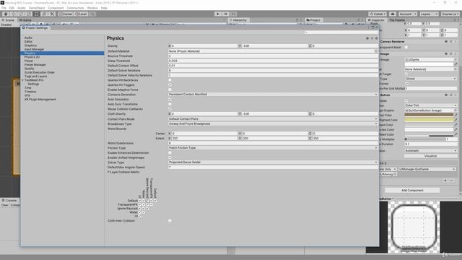Image resolution: width=462 pixels, height=260 pixels.
Task: Select the Rotate tool in main toolbar
Action: click(21, 14)
